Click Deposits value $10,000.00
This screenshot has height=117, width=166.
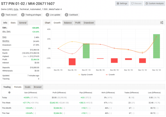[x=35, y=68]
